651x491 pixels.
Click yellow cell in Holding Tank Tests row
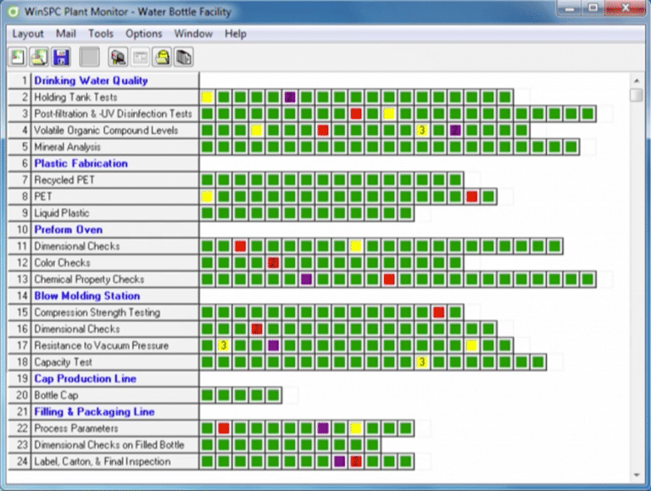pos(207,98)
